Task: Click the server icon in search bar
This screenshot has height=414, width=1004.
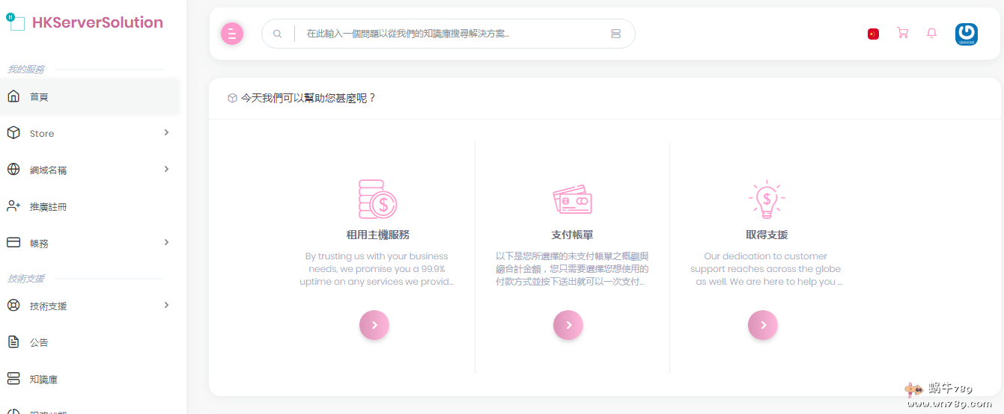Action: coord(615,34)
